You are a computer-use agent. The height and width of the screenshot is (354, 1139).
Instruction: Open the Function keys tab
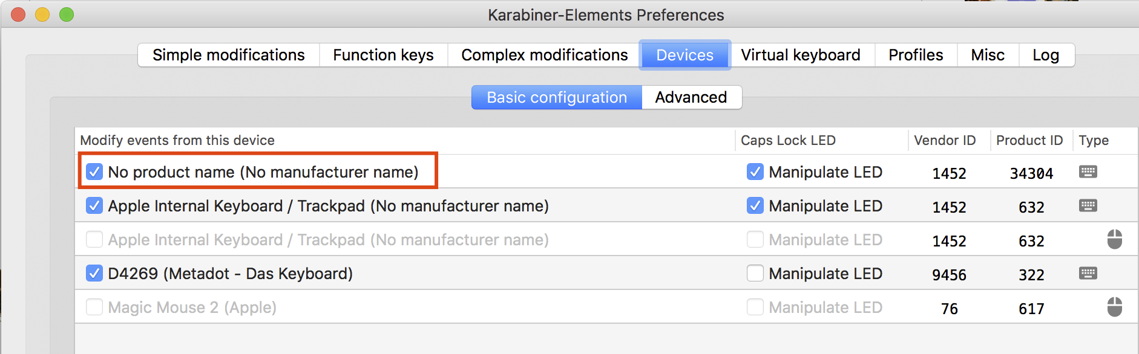383,55
